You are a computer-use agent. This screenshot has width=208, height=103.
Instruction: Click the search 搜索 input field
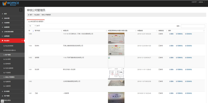tap(193, 26)
